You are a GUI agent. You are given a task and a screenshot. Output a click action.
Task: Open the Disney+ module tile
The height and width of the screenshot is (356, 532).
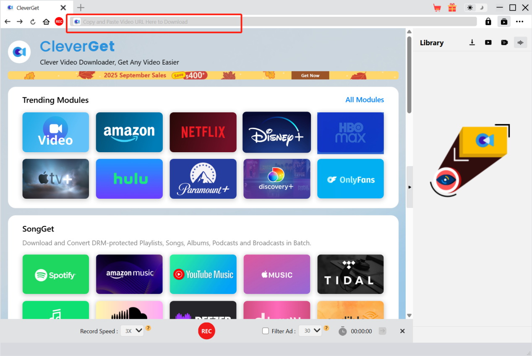(x=277, y=132)
